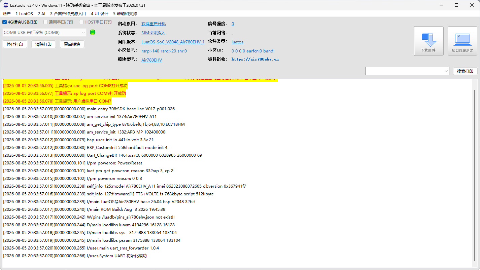This screenshot has height=270, width=480.
Task: Open the LuatOS-SoC_V2048_Air780EHV_1 firmware link
Action: 173,42
